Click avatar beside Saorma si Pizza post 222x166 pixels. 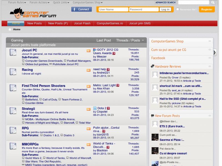pos(155,137)
